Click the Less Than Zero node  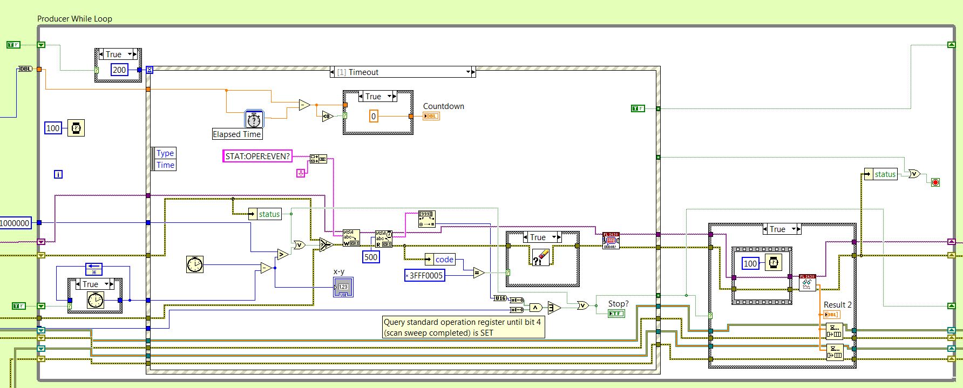point(327,115)
